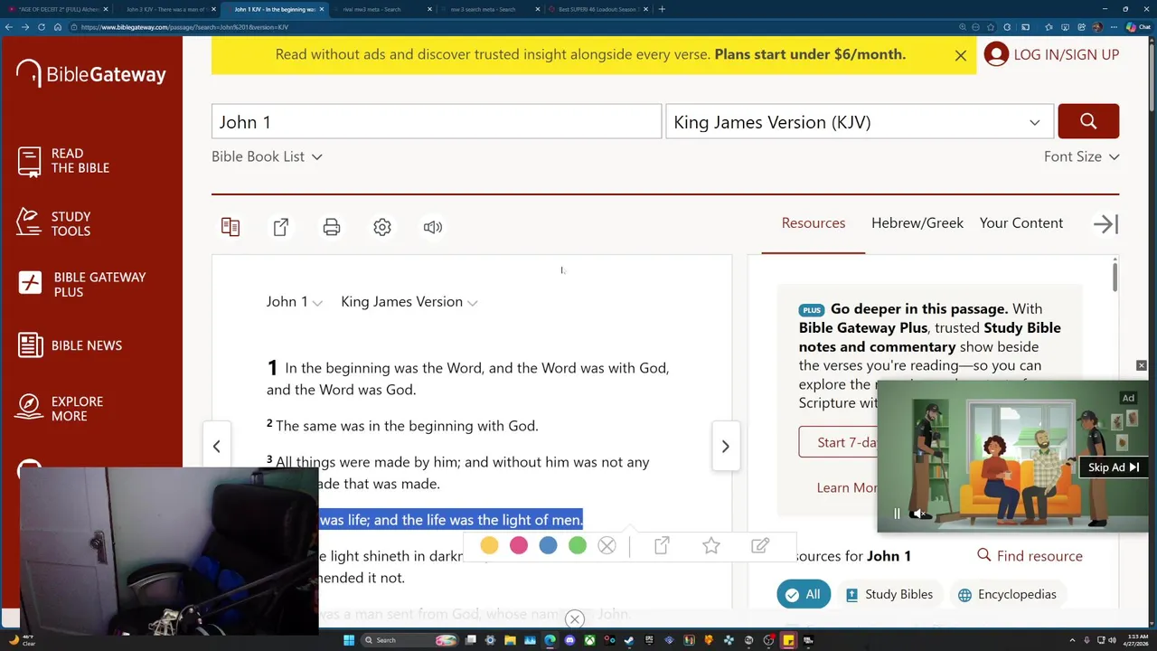Open Read the Bible in sidebar
The height and width of the screenshot is (651, 1157).
pyautogui.click(x=63, y=161)
